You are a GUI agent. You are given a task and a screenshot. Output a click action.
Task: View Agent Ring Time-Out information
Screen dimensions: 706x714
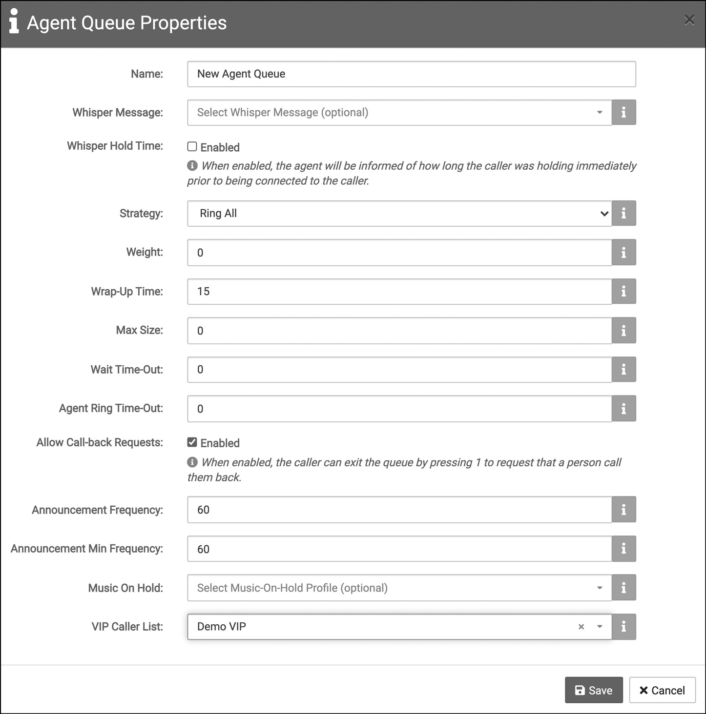pos(623,408)
